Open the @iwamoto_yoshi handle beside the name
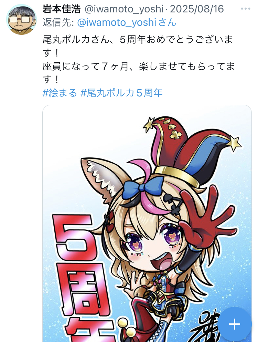This screenshot has width=258, height=342. click(123, 9)
